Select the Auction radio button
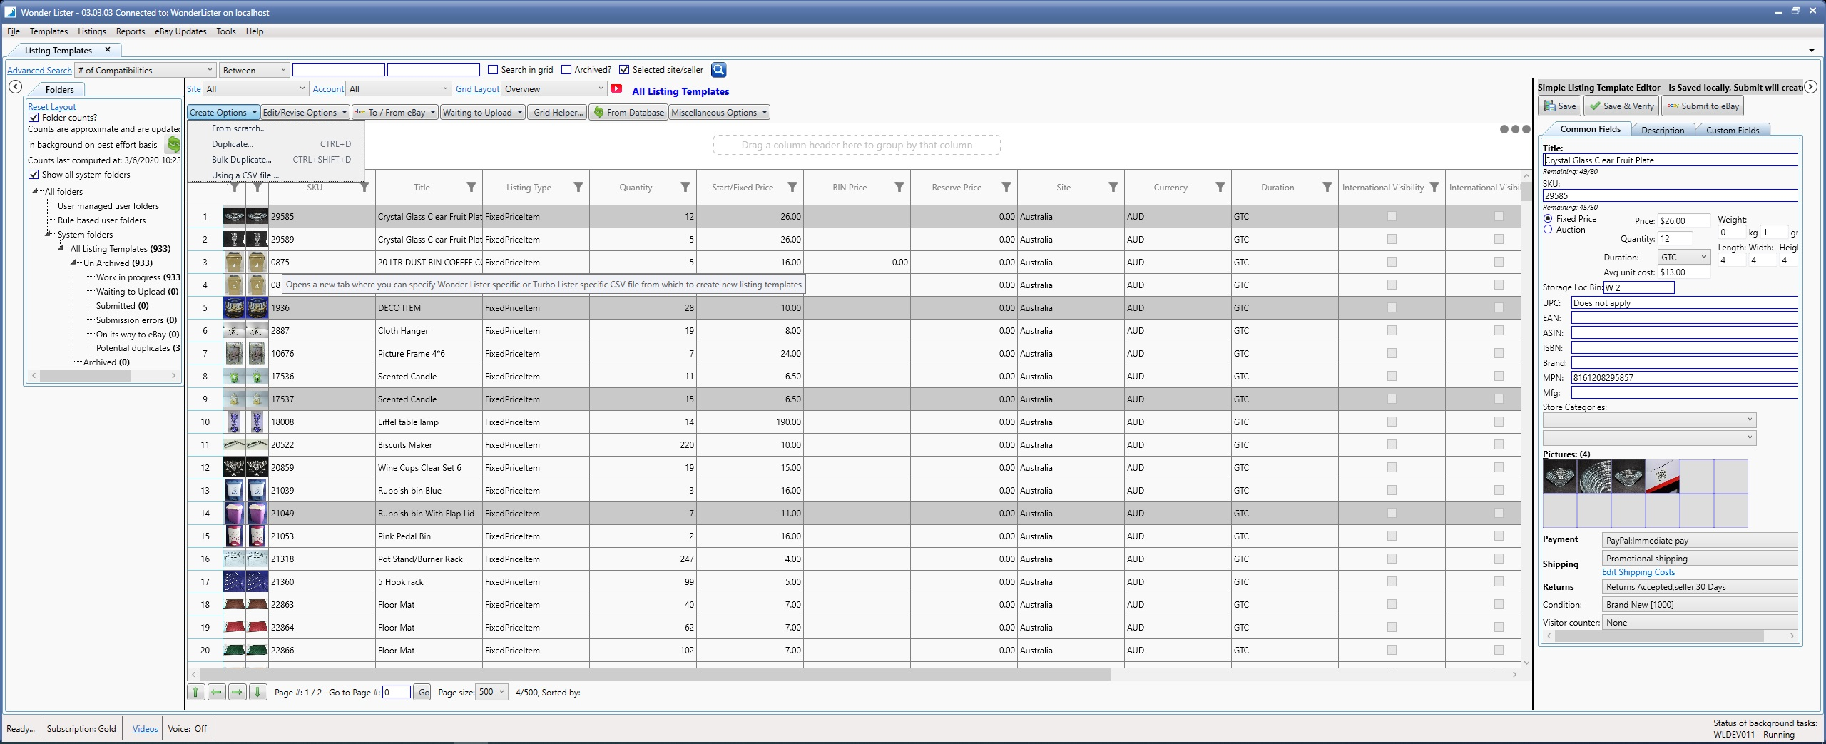This screenshot has height=744, width=1826. [x=1548, y=230]
